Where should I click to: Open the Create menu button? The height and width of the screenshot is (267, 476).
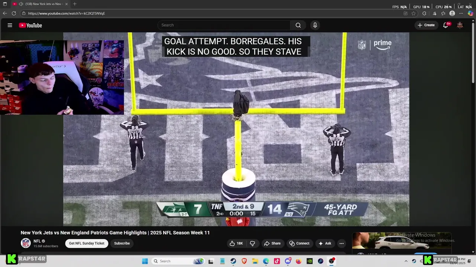[426, 25]
